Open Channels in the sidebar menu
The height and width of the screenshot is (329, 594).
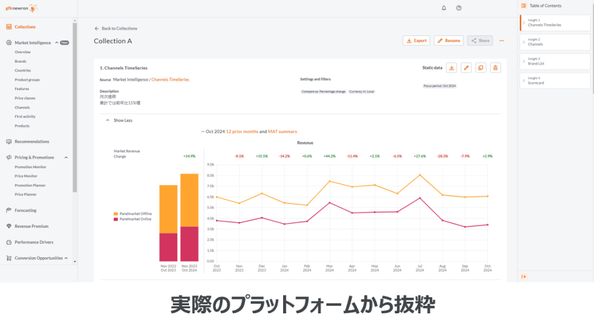point(22,107)
